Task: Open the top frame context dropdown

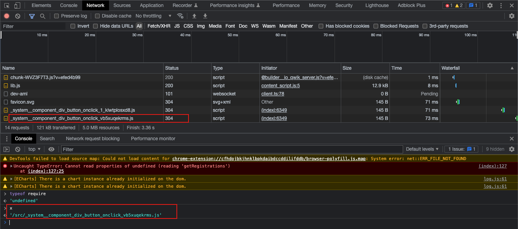Action: click(x=34, y=149)
